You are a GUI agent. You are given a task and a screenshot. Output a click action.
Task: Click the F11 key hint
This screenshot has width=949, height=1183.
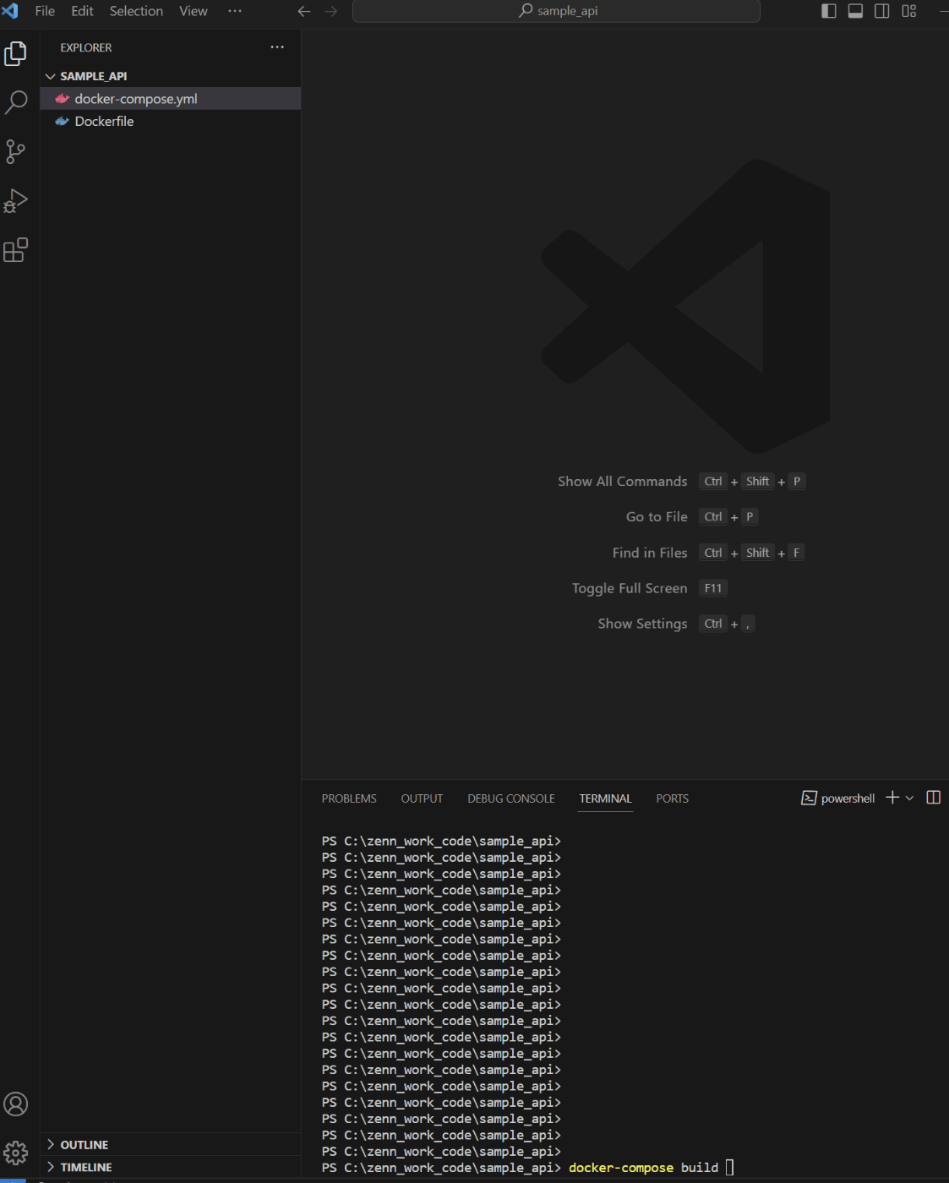point(713,588)
